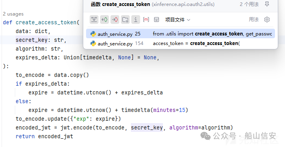Click 'expire = datetime.utcnow() + expires_delta'
285x147 pixels.
tap(96, 92)
